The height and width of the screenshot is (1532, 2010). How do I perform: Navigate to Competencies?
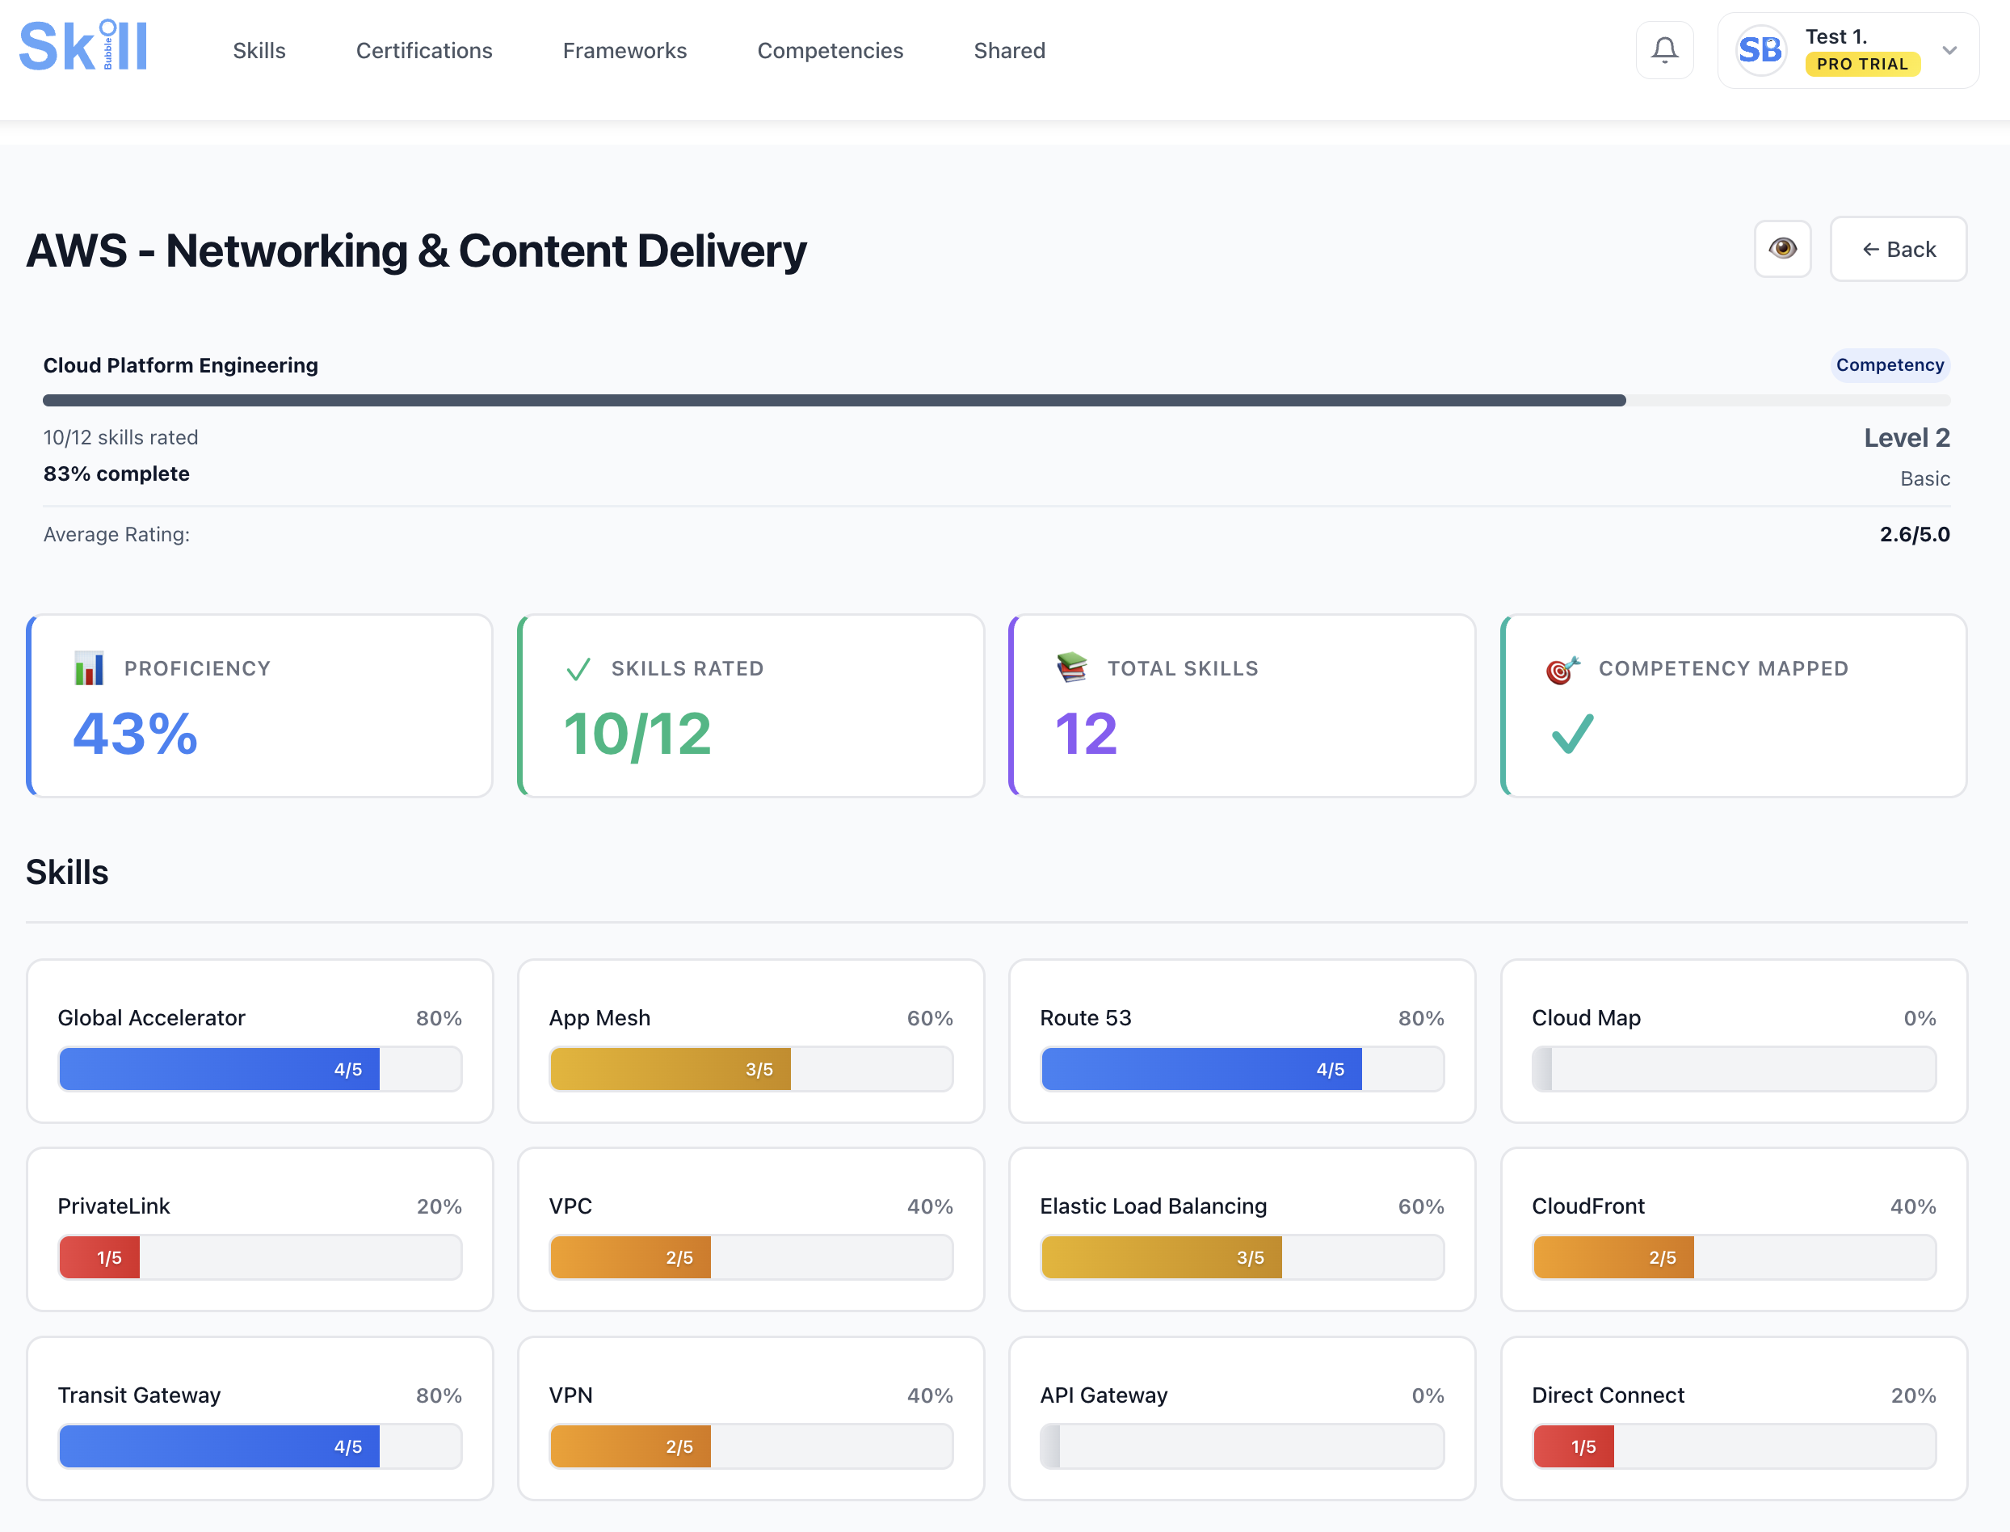click(830, 51)
